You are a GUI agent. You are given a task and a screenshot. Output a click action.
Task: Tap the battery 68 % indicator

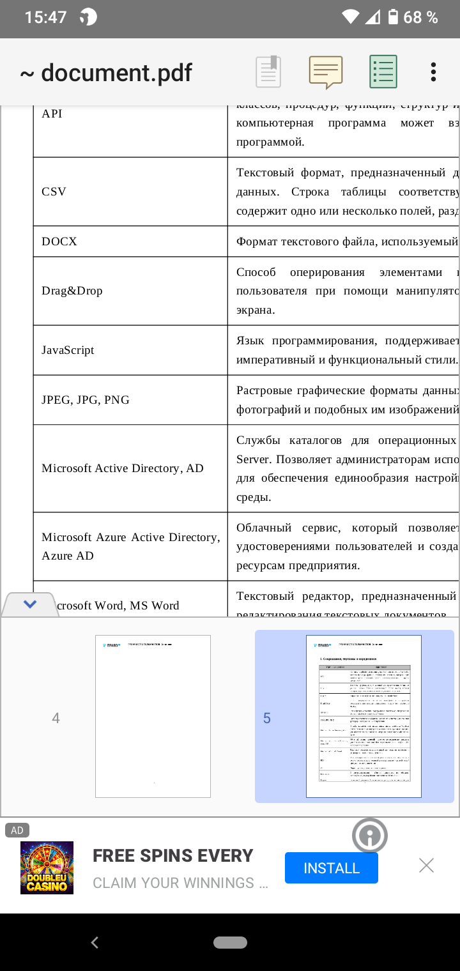point(413,17)
